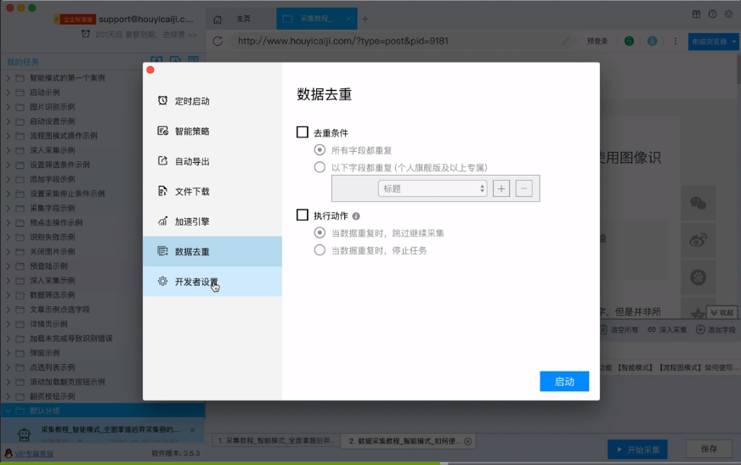Click the info icon beside 执行动作
741x465 pixels.
356,216
